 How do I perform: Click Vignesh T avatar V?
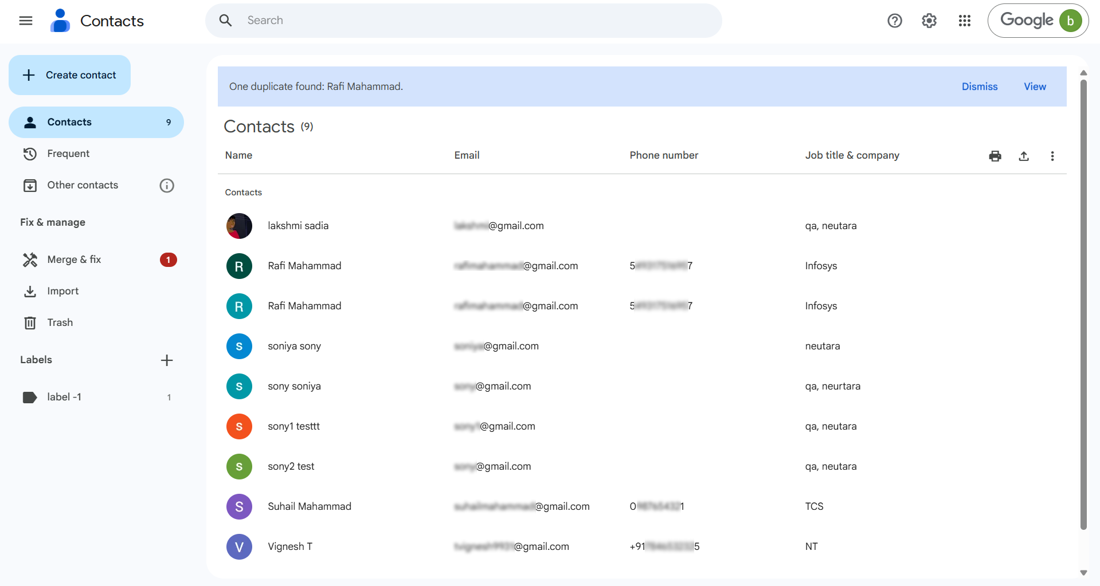pos(239,546)
